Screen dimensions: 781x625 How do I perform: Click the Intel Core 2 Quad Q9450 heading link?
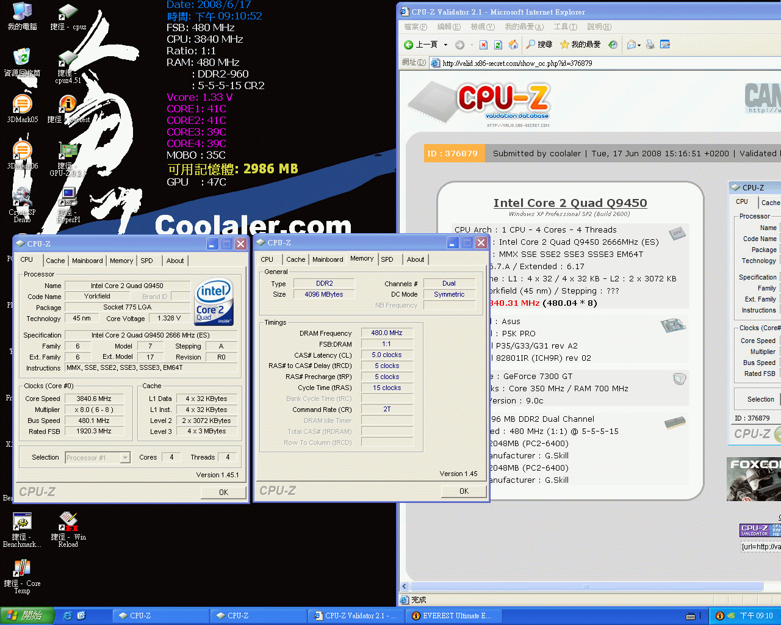(x=570, y=203)
